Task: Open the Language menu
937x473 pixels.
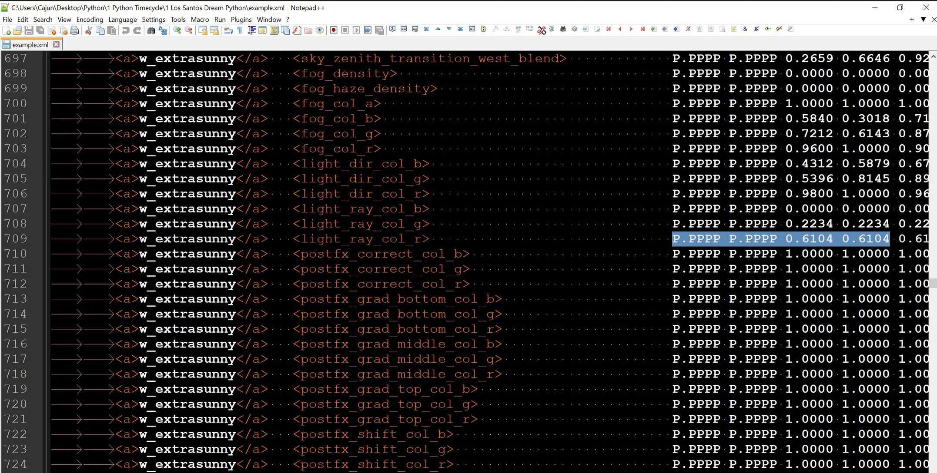Action: 122,19
